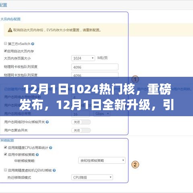Click help icon beside 启用高精度CPU占用率统计
193x193 pixels.
51,148
